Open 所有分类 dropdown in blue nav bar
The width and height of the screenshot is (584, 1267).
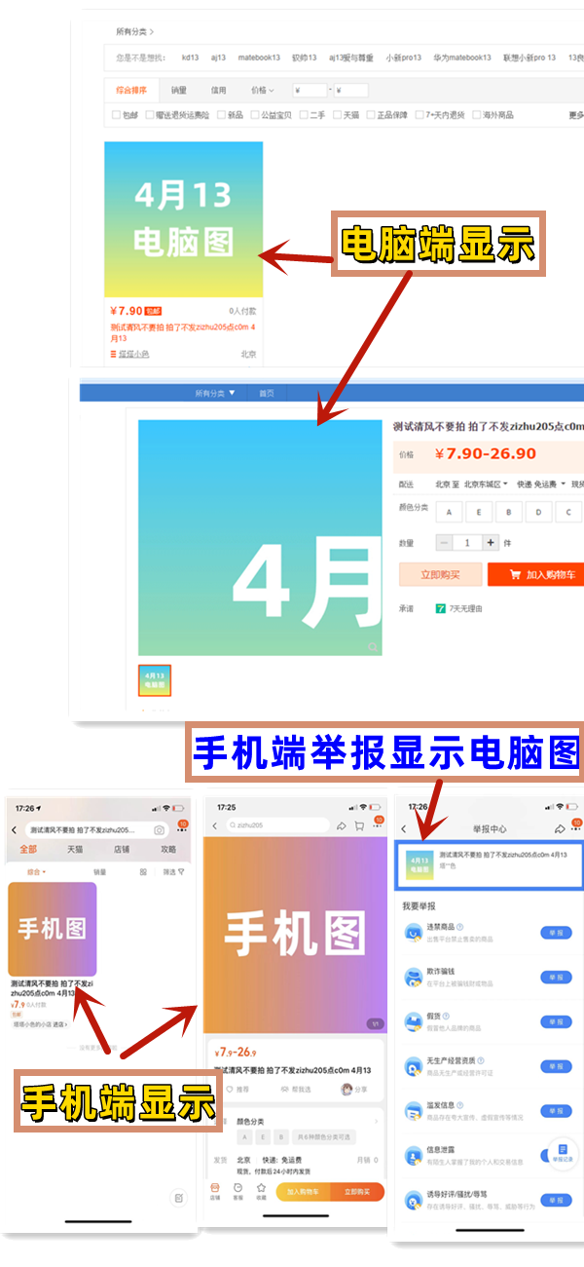(x=215, y=393)
